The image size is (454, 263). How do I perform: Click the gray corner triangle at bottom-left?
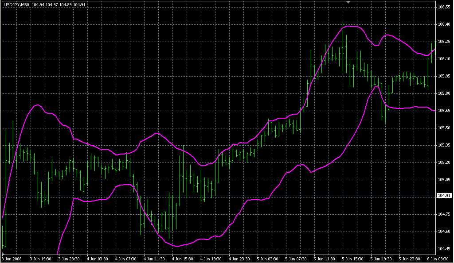point(3,253)
